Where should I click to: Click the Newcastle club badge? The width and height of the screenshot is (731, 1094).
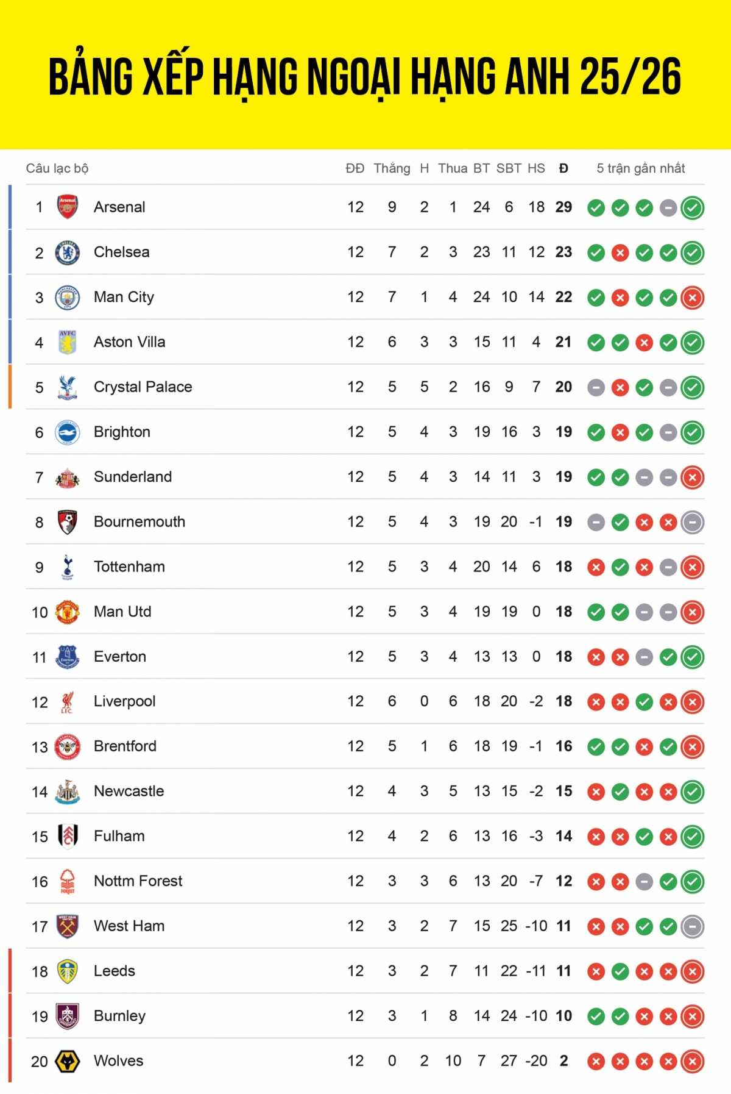coord(68,792)
